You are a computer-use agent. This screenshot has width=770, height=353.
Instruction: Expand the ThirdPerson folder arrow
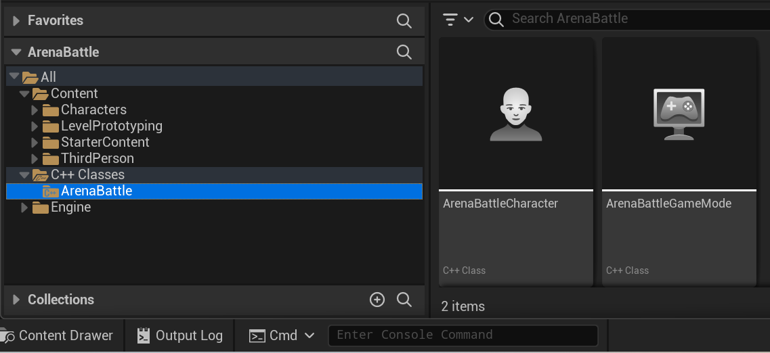point(35,158)
